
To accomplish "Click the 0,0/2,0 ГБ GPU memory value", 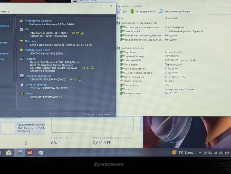I will tap(102, 143).
